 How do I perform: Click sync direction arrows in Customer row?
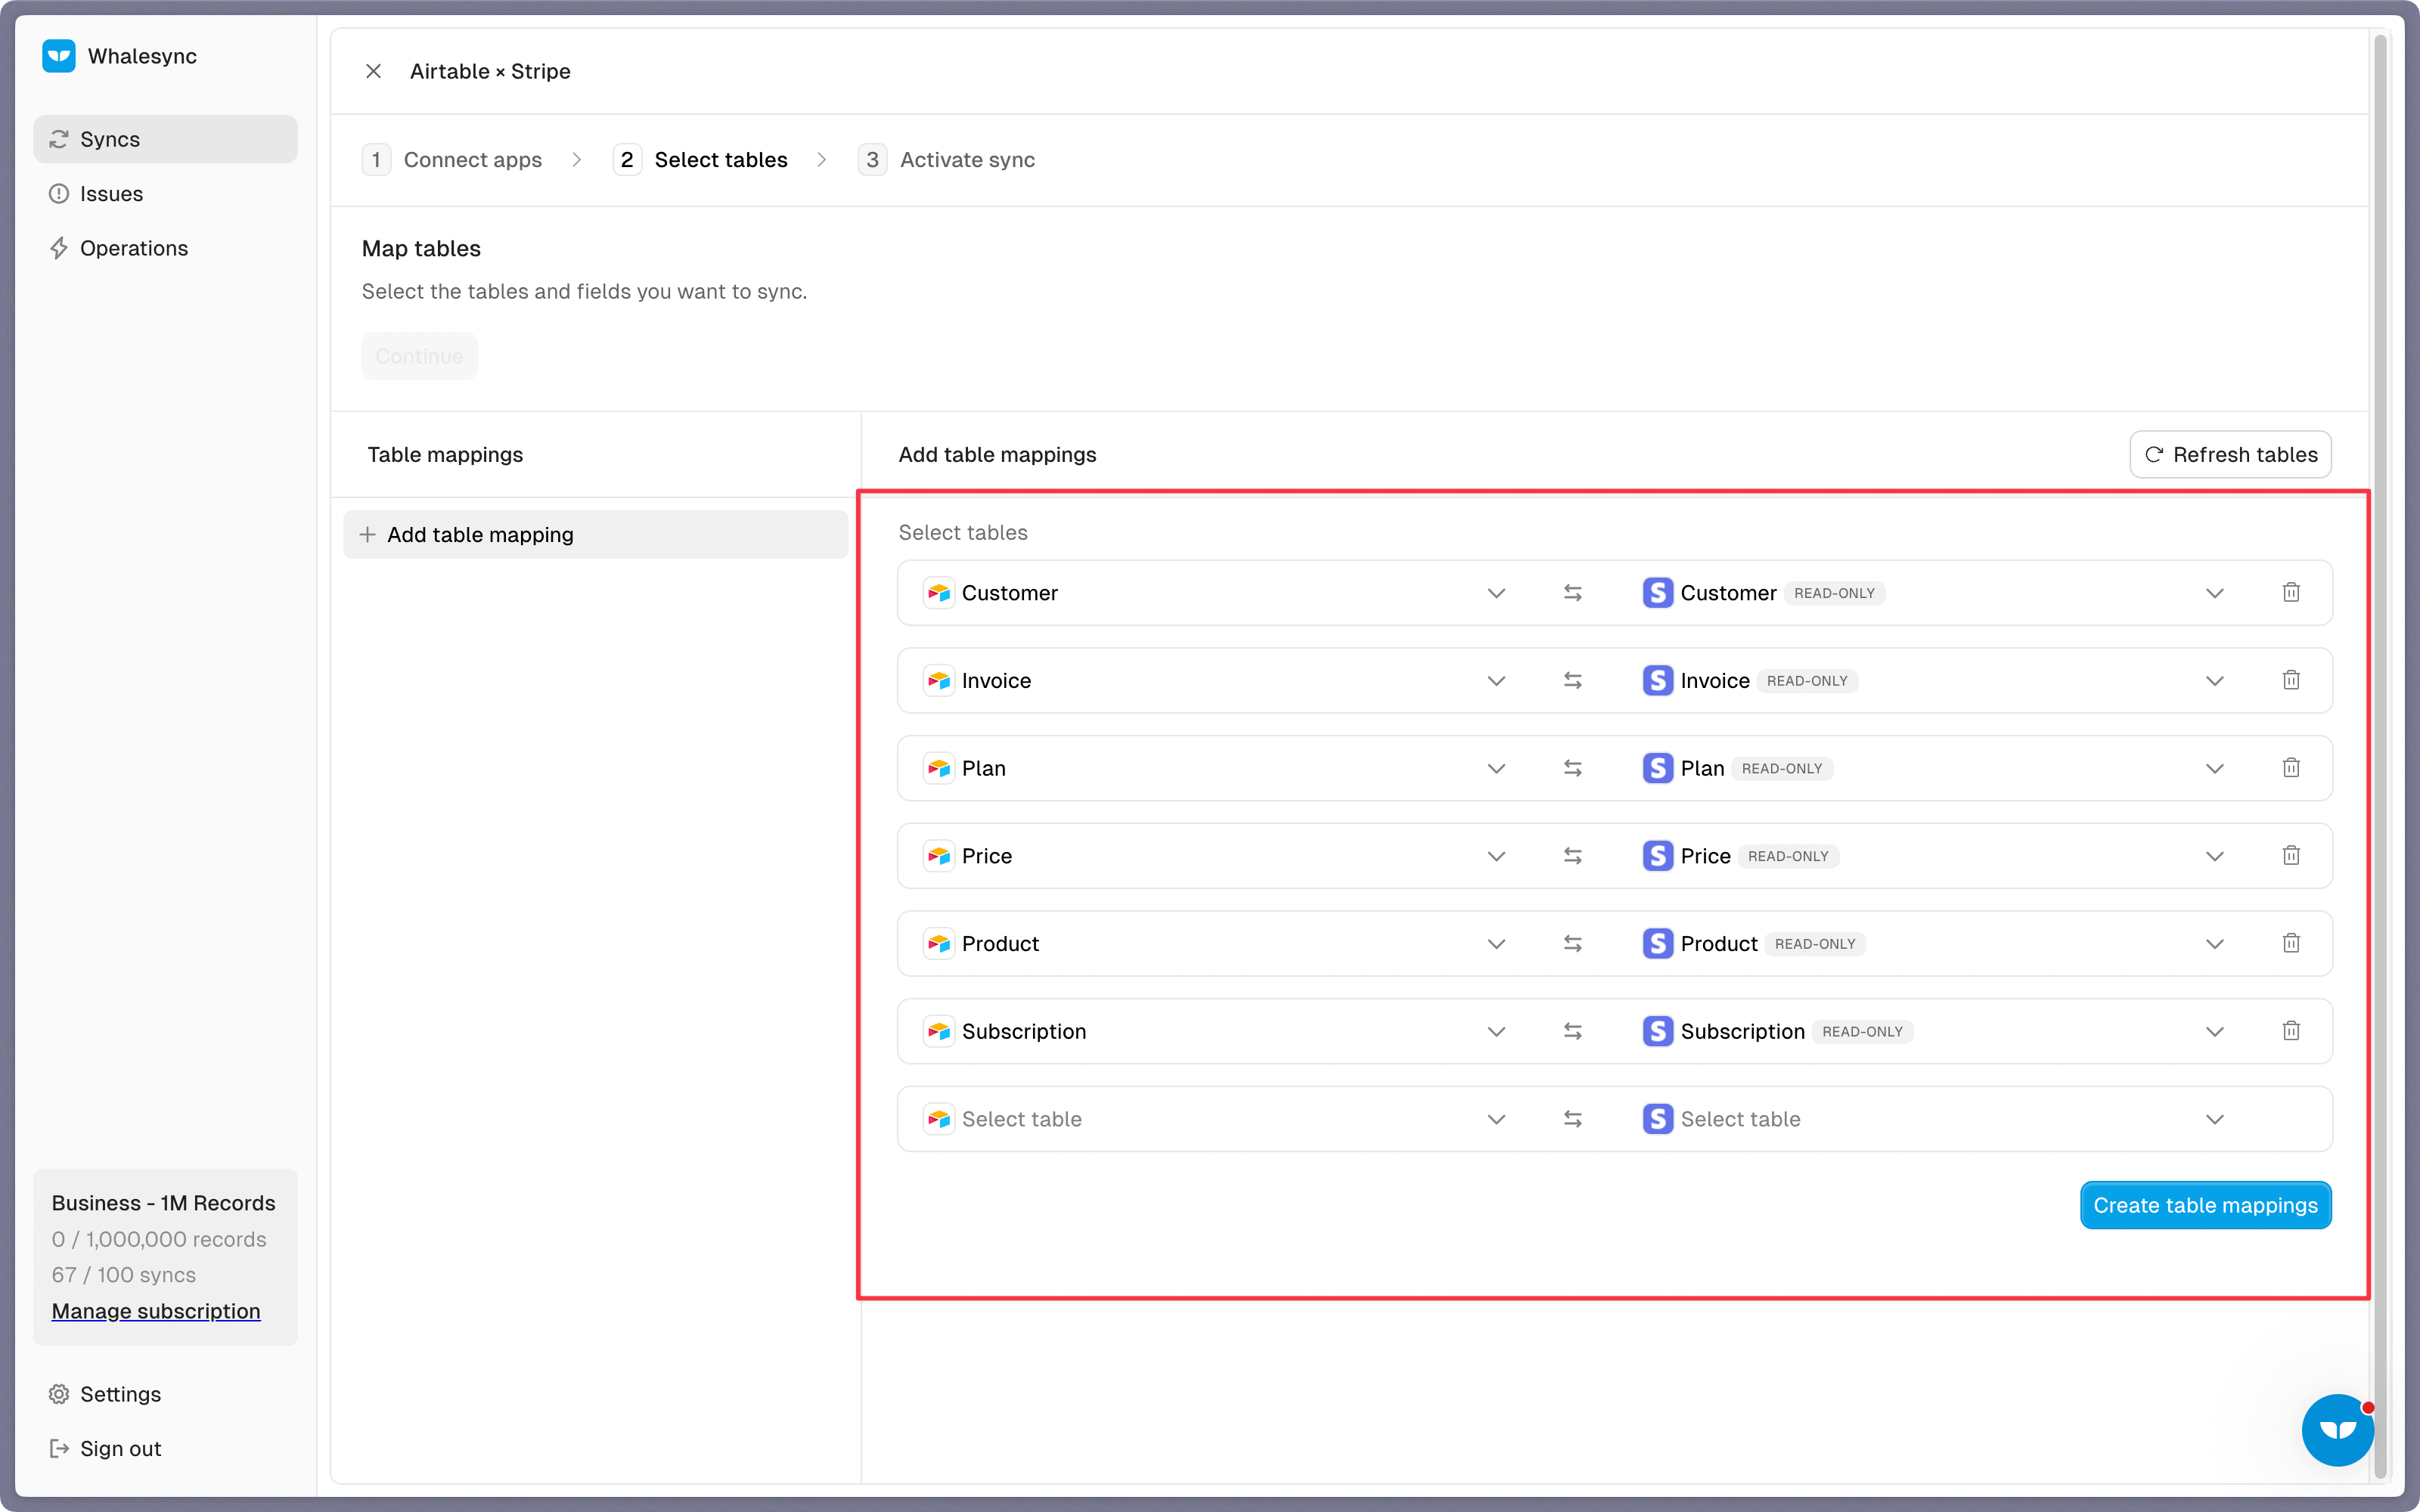point(1573,593)
